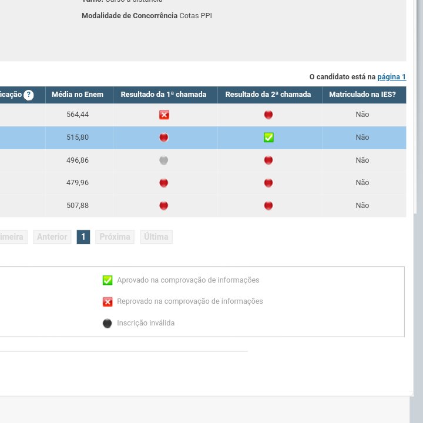Click Não in the 564,44 row

click(x=362, y=115)
